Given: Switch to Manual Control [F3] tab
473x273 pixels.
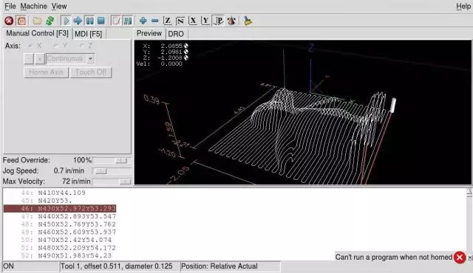Looking at the screenshot, I should 38,33.
